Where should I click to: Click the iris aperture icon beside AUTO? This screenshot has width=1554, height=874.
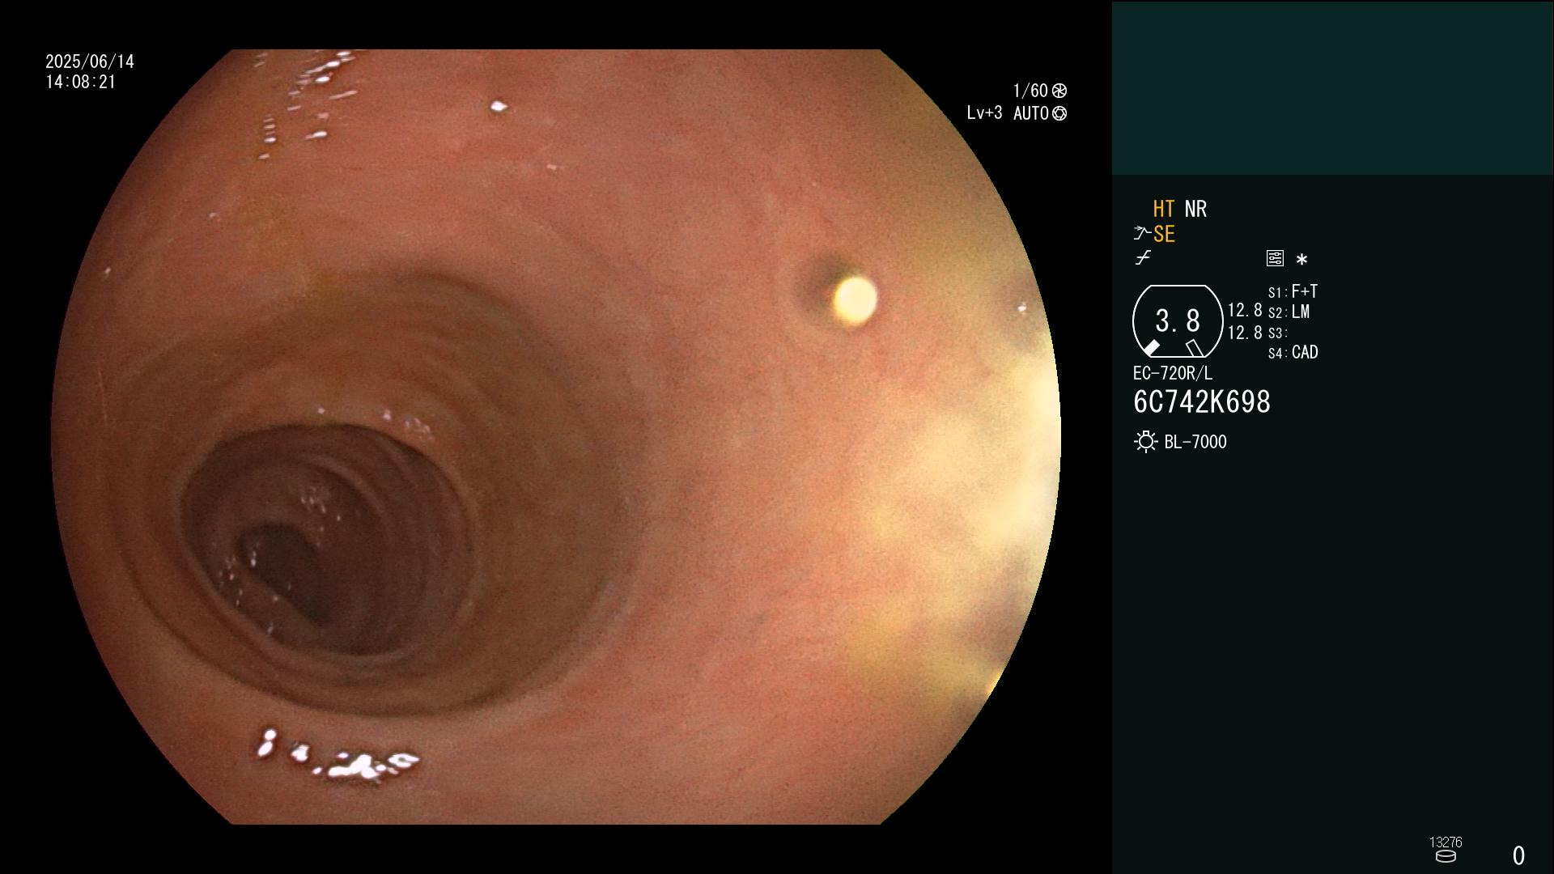click(1059, 113)
